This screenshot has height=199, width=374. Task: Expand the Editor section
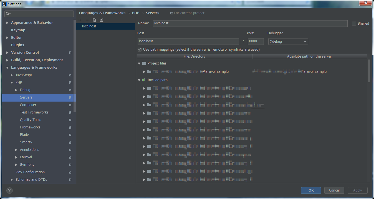click(x=7, y=38)
